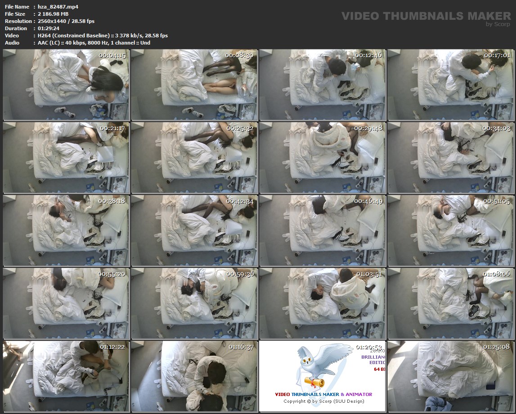Select the thumbnail marked 01:16:37
This screenshot has width=516, height=414.
(x=194, y=376)
